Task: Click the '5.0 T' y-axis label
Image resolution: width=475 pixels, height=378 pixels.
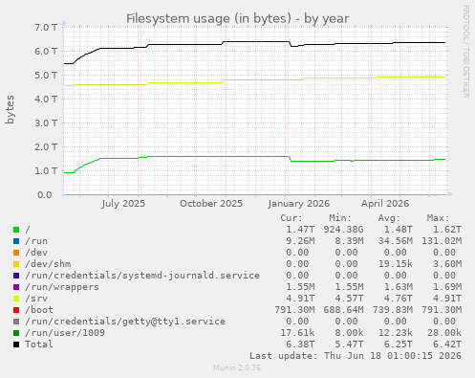Action: [46, 76]
